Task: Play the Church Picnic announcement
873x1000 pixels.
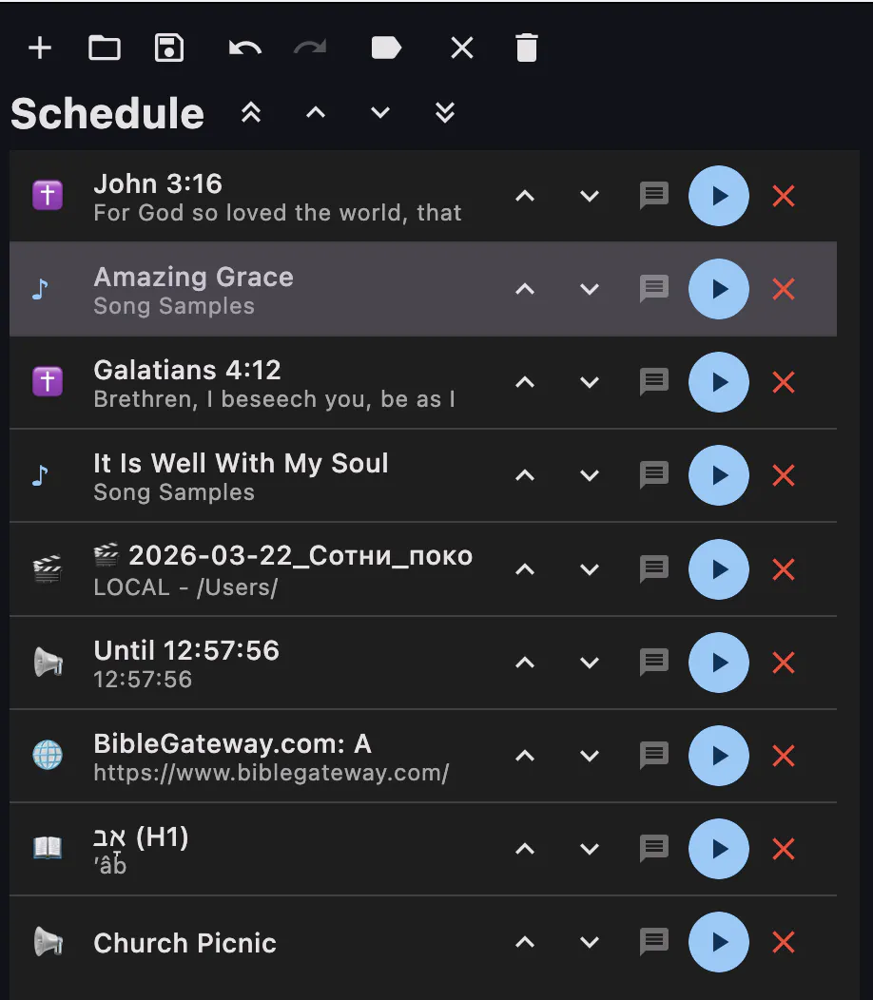Action: 719,942
